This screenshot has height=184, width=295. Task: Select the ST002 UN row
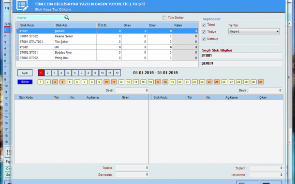pos(107,47)
